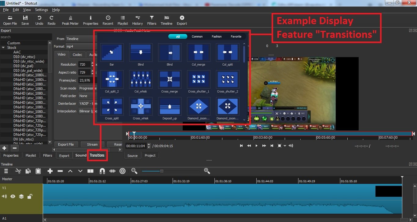Screen dimensions: 417x222
Task: Open the Properties toolbar icon
Action: (91, 20)
